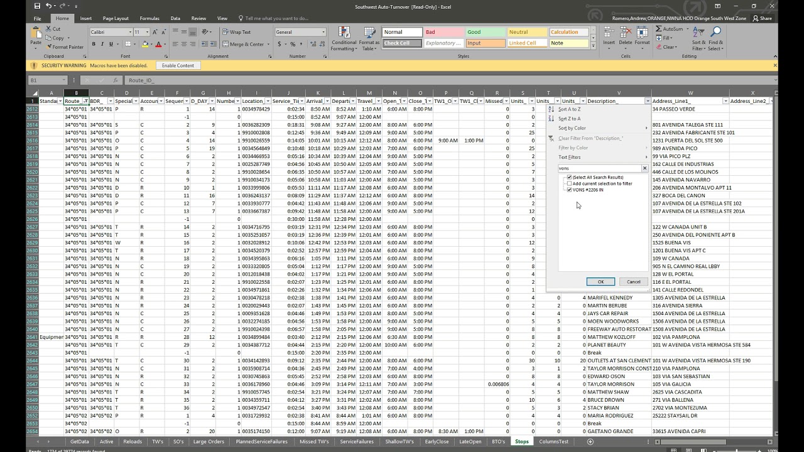Save the workbook using the Save icon

coord(38,6)
